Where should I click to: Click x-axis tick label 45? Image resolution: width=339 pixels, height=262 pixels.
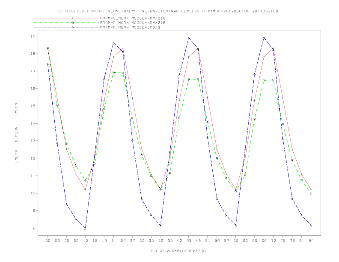coord(189,241)
